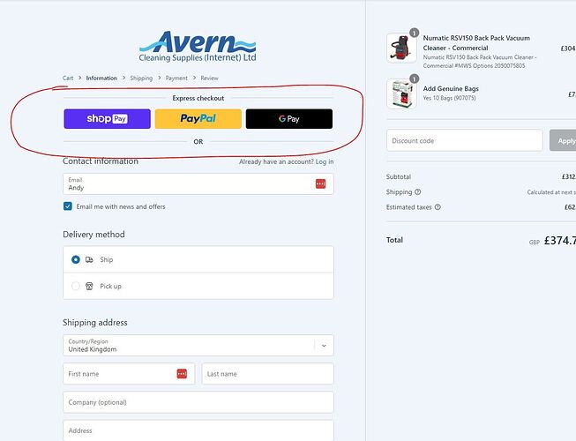This screenshot has height=441, width=576.
Task: Click the 'Delivery method' heading
Action: (x=94, y=235)
